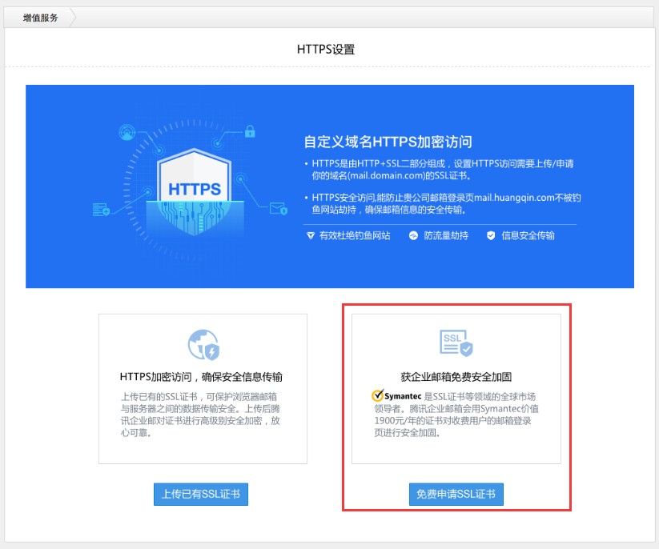This screenshot has width=659, height=549.
Task: Click the envelope icon right of shield
Action: click(x=278, y=210)
